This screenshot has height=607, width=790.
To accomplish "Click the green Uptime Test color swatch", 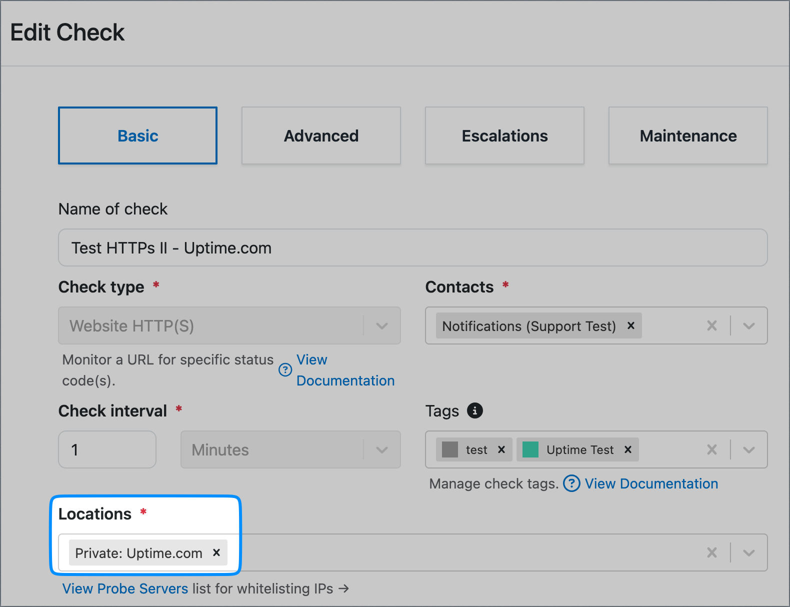I will pyautogui.click(x=530, y=449).
